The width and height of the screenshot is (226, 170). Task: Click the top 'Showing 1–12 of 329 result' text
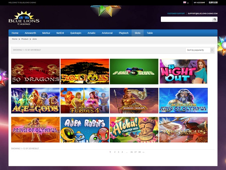[x=27, y=50]
